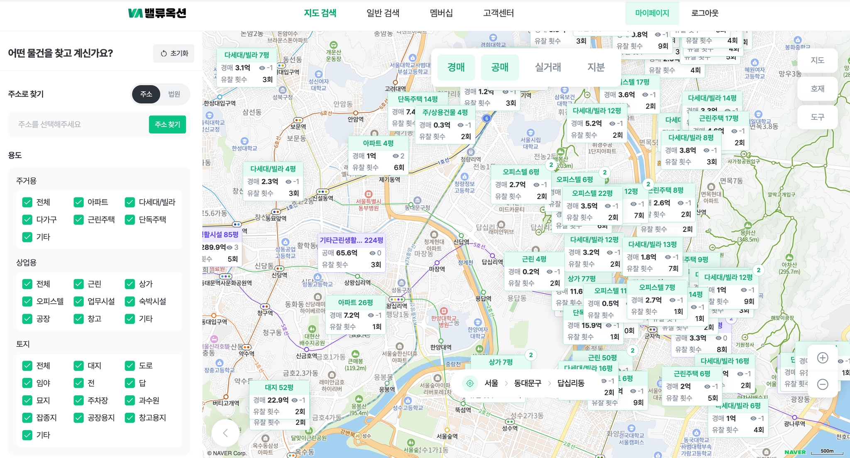Click the 마이페이지 button

(652, 13)
